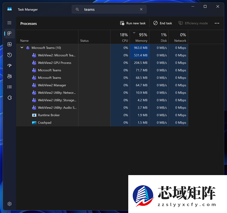227x213 pixels.
Task: Click the Task Manager app icon
Action: [9, 9]
